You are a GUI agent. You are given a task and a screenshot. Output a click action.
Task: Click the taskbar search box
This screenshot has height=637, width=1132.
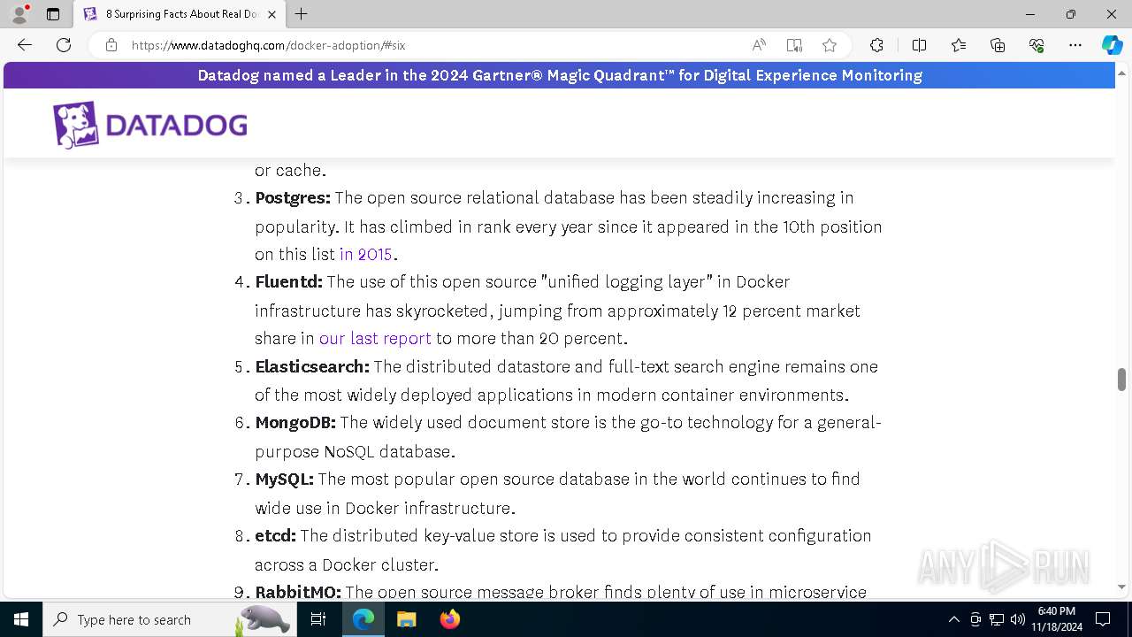click(170, 619)
